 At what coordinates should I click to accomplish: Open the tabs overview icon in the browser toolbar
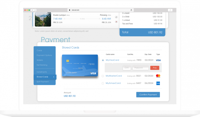[x=170, y=10]
